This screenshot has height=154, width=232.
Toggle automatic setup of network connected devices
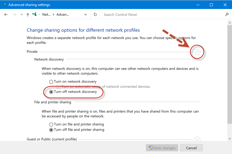59,87
